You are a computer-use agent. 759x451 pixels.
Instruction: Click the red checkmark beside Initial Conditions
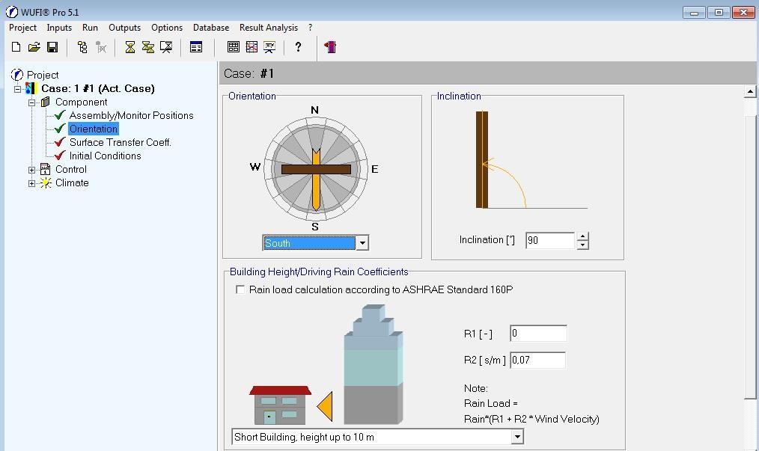coord(60,156)
